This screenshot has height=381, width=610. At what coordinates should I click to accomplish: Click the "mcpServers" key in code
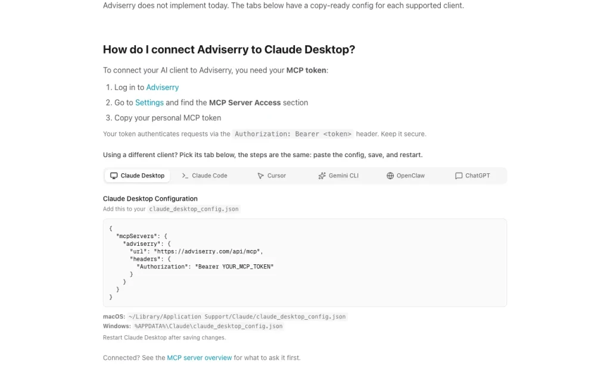[137, 236]
